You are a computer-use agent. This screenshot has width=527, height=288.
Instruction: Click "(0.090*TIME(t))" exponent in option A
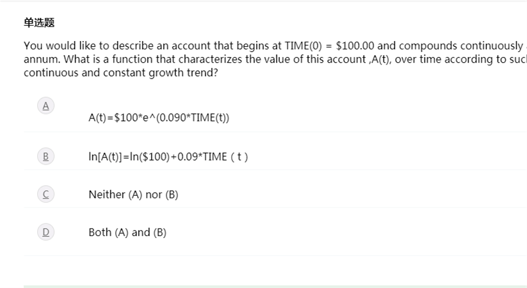pyautogui.click(x=193, y=118)
